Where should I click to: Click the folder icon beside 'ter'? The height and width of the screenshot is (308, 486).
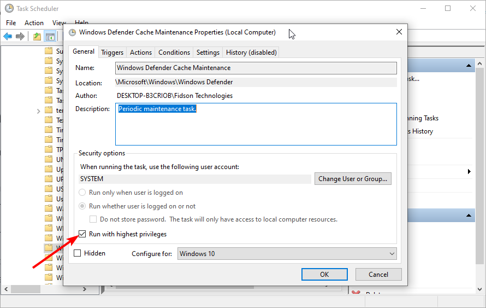point(49,110)
